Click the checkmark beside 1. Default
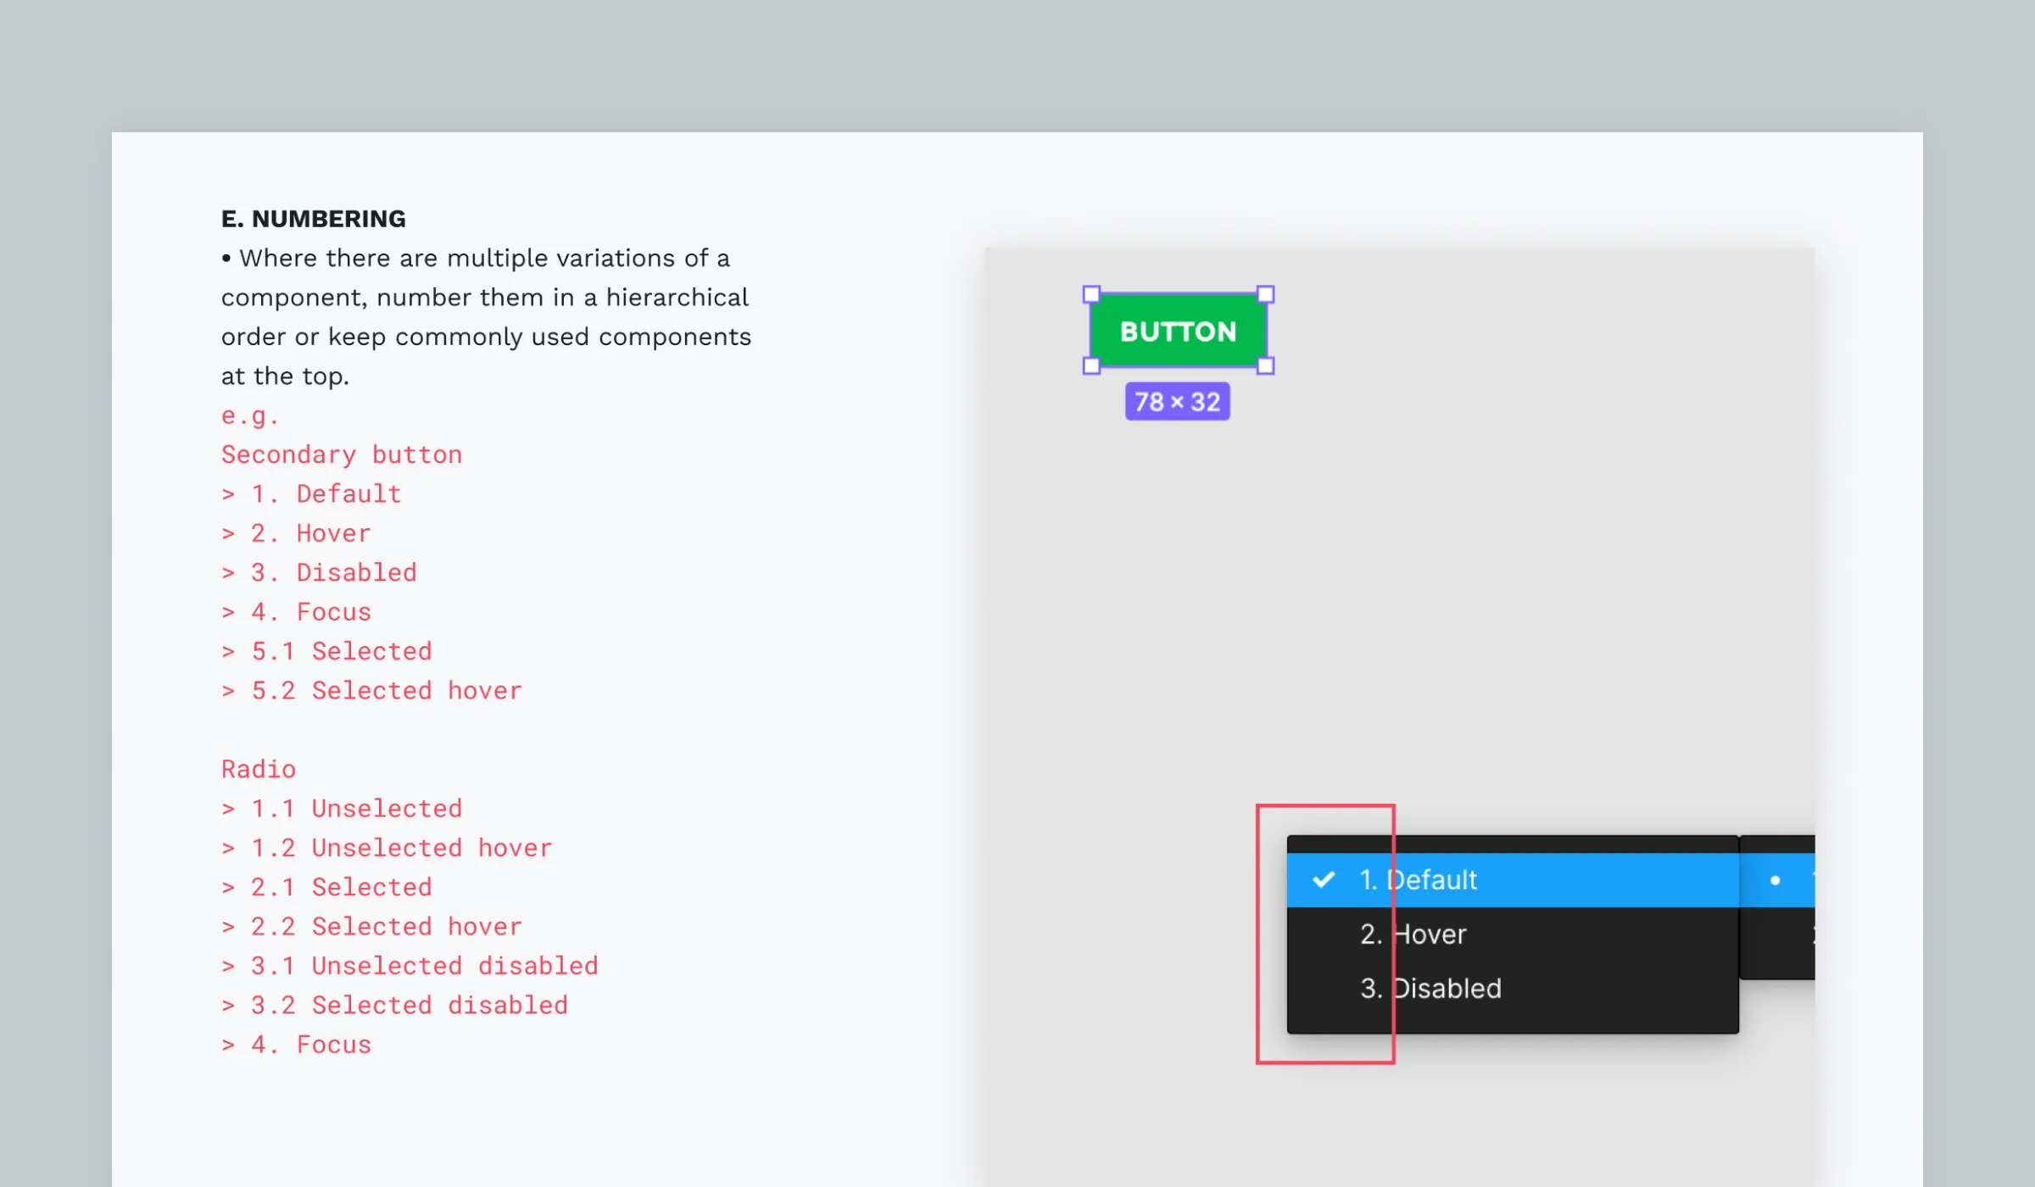Screen dimensions: 2035x1187 point(1324,879)
